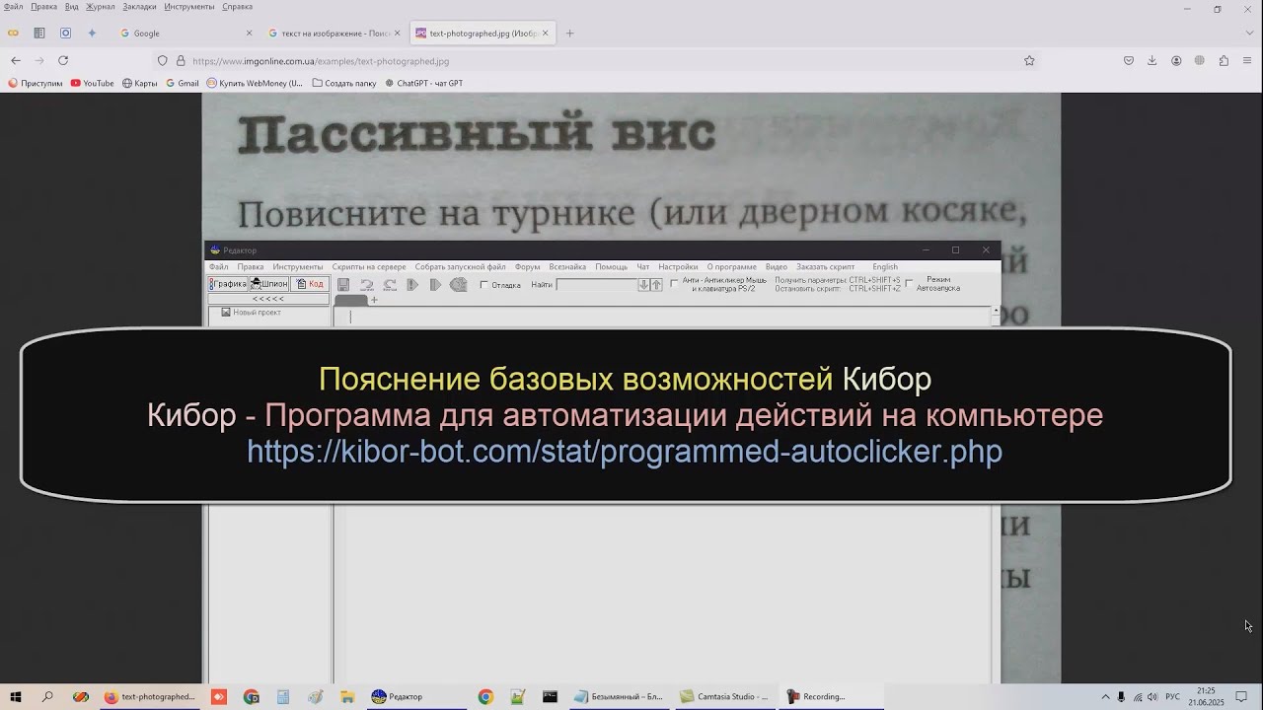Click the save icon in Редактор toolbar

[x=343, y=284]
